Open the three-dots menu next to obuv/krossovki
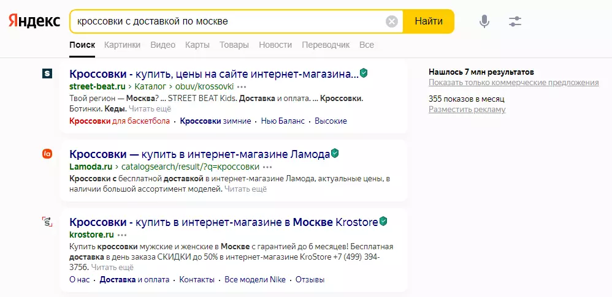612x297 pixels. point(242,86)
